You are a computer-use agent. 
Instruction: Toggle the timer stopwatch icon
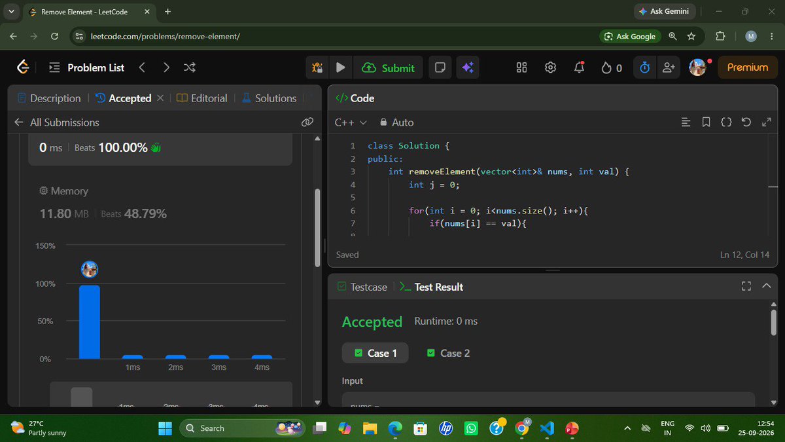(644, 67)
